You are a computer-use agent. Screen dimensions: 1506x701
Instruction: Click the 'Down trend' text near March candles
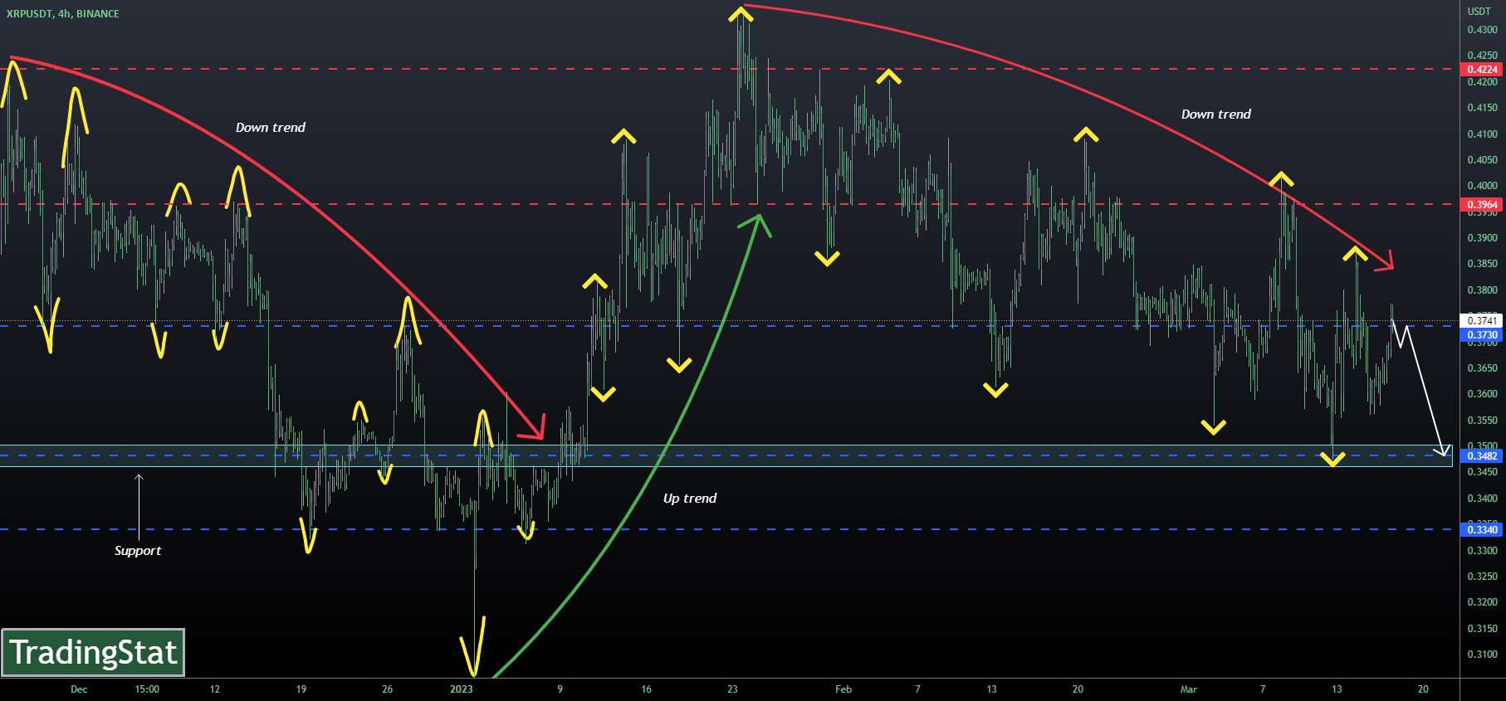pyautogui.click(x=1216, y=114)
